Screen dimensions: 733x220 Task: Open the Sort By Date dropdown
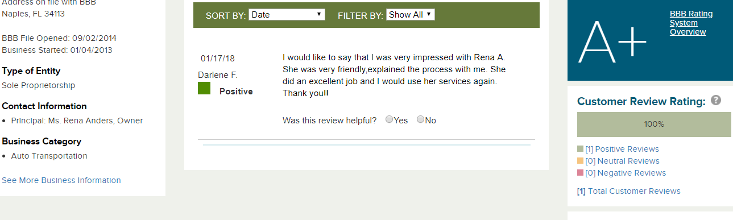pos(287,15)
